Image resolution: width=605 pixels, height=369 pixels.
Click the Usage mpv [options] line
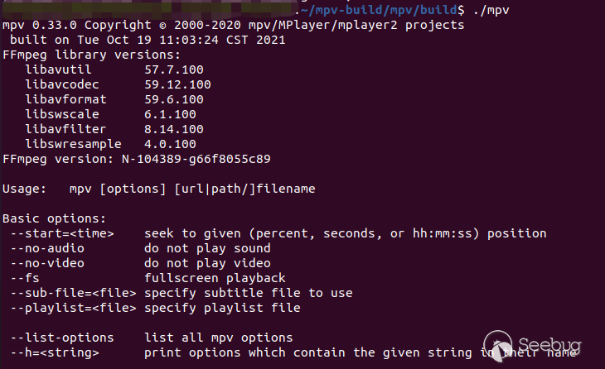[x=159, y=189]
